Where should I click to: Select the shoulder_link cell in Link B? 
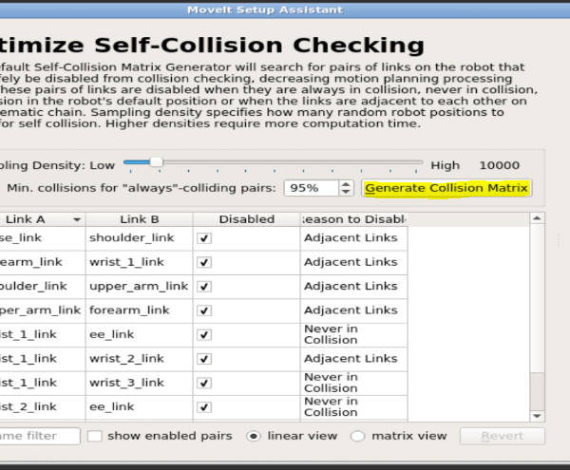(140, 238)
